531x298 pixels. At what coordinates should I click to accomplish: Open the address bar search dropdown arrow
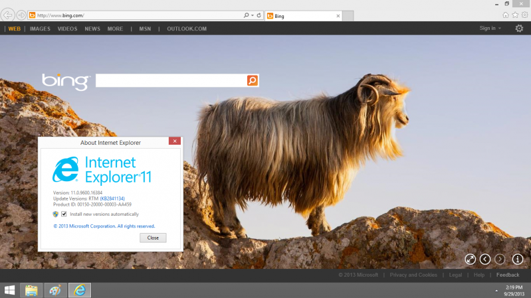253,15
